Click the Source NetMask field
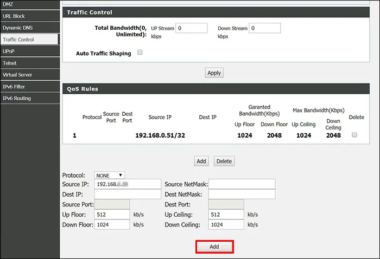Image resolution: width=380 pixels, height=259 pixels. coord(242,184)
